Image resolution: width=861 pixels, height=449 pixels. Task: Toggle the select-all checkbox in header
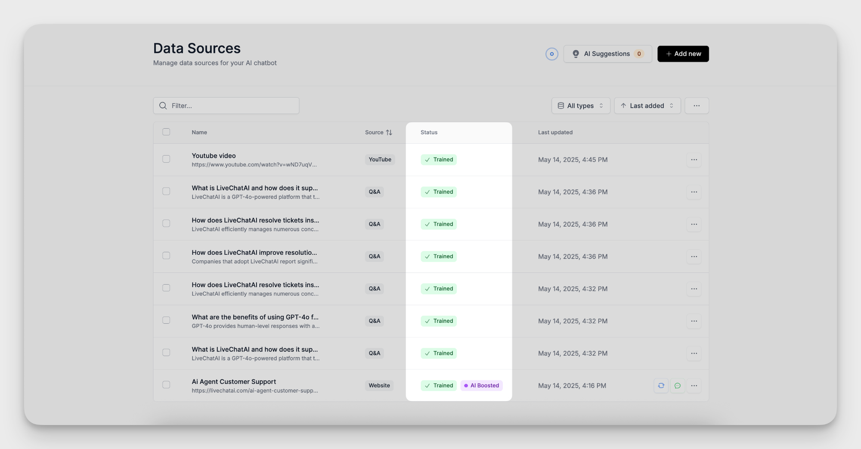click(x=166, y=132)
